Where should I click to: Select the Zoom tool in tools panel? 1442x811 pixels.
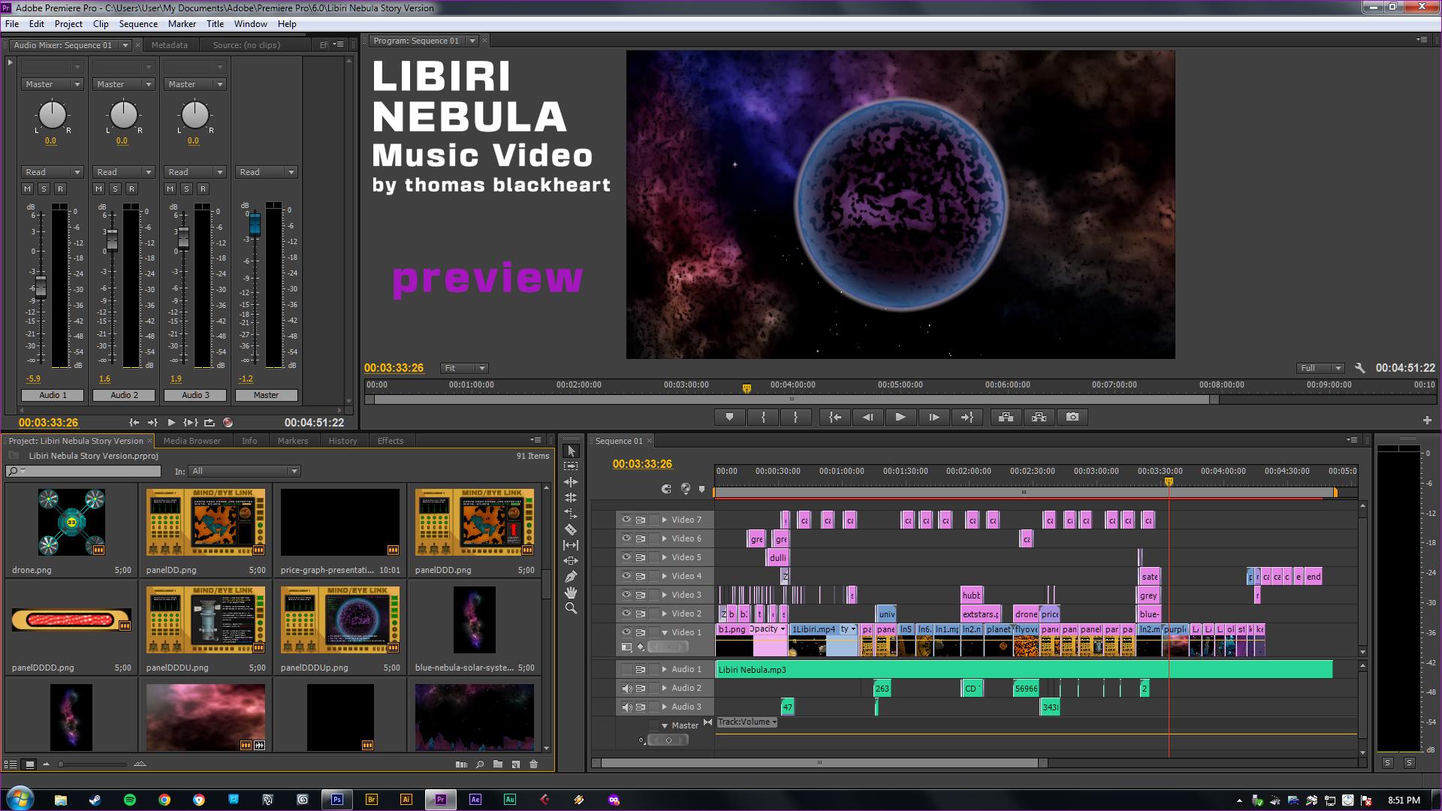(571, 608)
